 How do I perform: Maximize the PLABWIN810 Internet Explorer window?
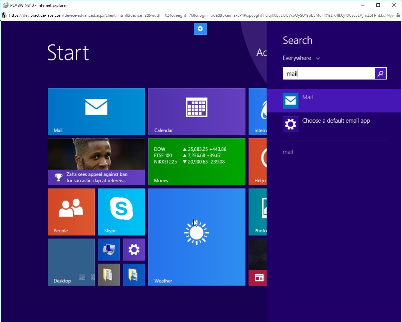coord(378,5)
